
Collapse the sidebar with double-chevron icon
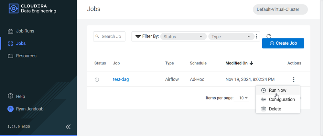[68, 127]
